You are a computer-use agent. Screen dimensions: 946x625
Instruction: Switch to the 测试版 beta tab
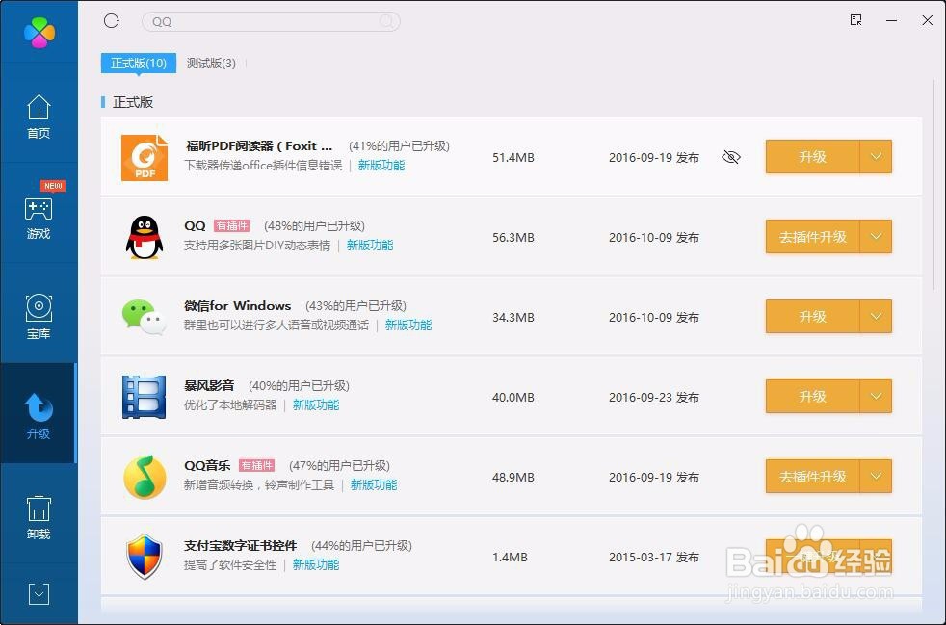tap(211, 63)
